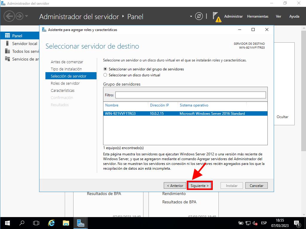Open the Administrar menu

(x=233, y=16)
